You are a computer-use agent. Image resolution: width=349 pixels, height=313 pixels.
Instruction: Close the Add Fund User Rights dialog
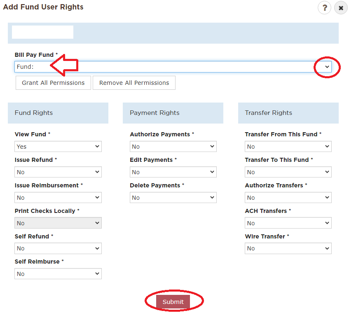point(340,8)
